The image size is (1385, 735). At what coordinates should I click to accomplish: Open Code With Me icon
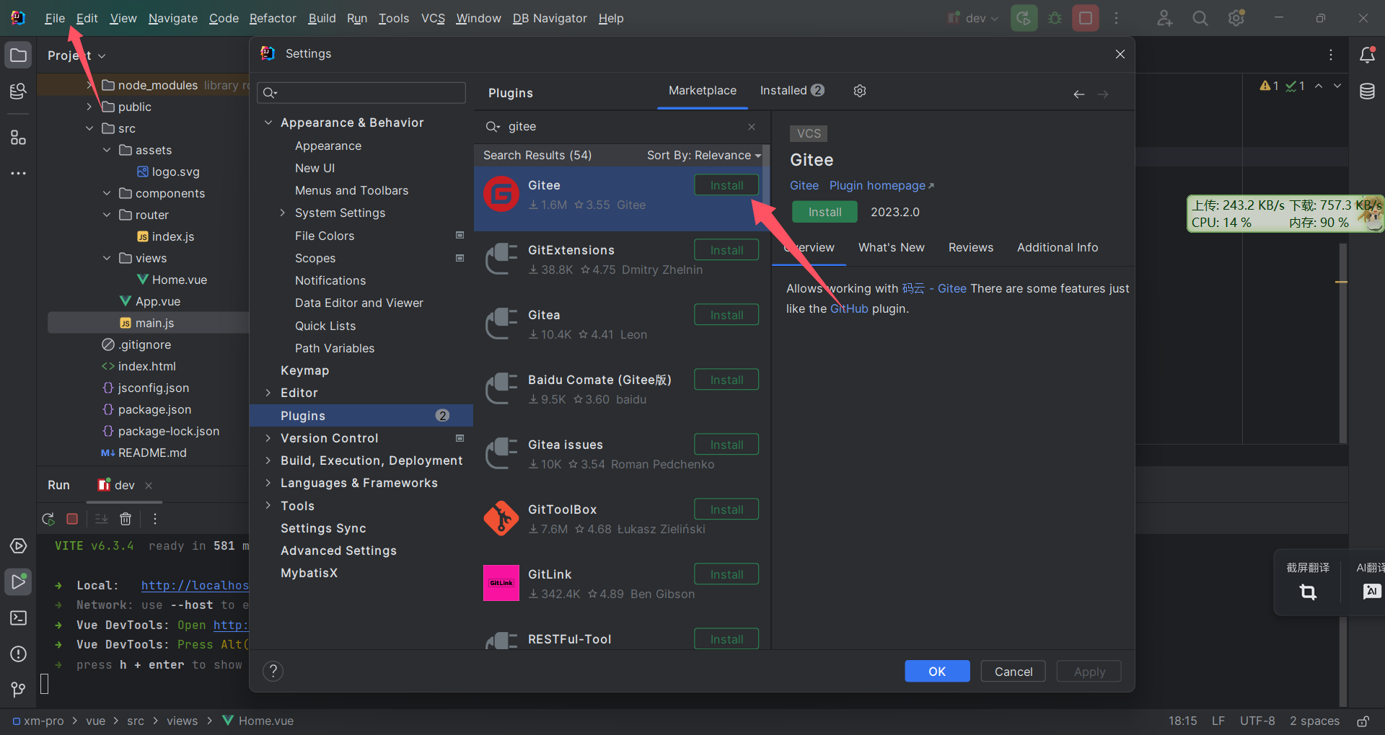click(1164, 18)
